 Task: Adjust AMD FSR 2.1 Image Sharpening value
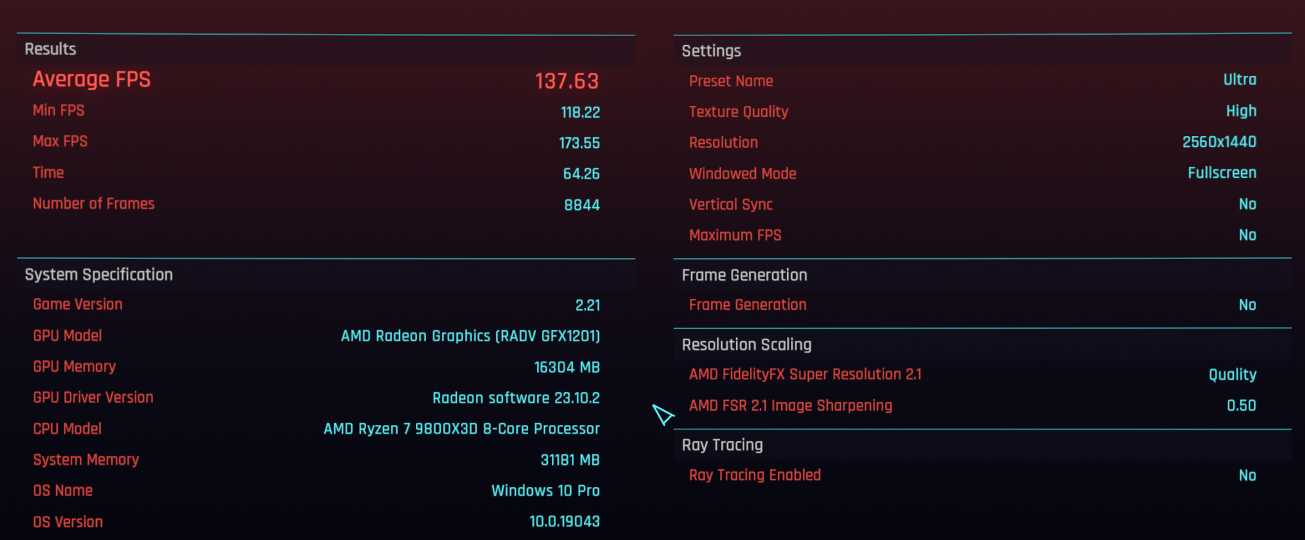click(x=1241, y=405)
